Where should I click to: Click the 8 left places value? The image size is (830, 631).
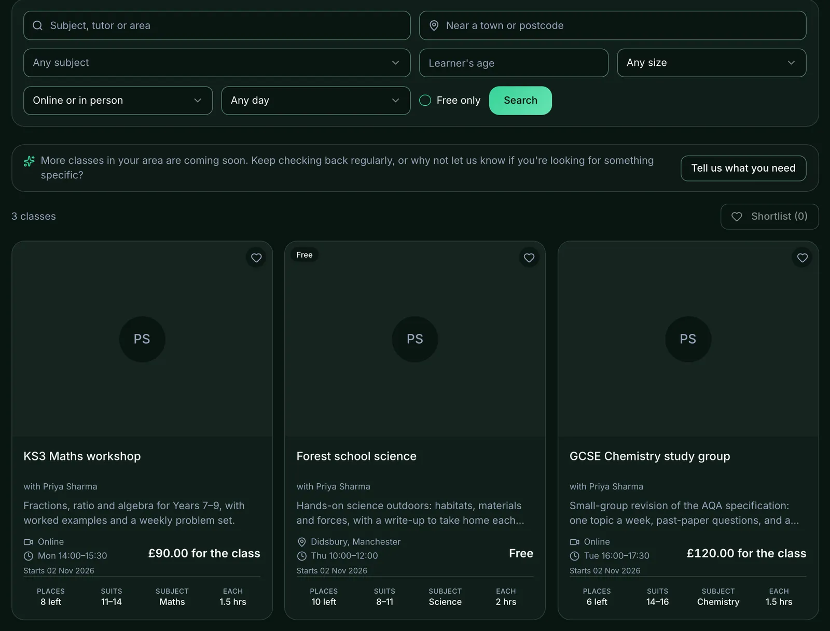[x=51, y=602]
